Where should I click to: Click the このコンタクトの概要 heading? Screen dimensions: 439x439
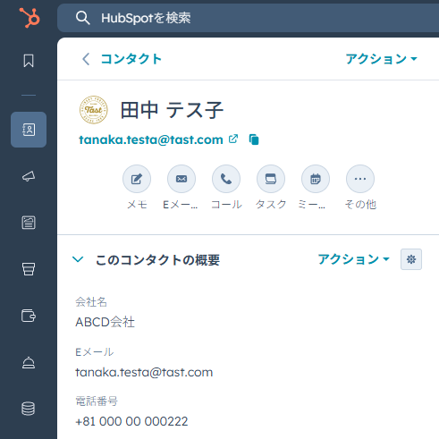[x=157, y=260]
